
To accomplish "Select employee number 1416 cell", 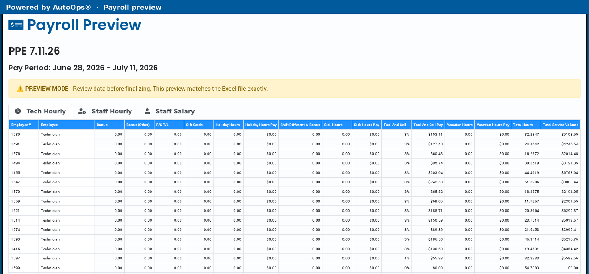I will pyautogui.click(x=24, y=249).
